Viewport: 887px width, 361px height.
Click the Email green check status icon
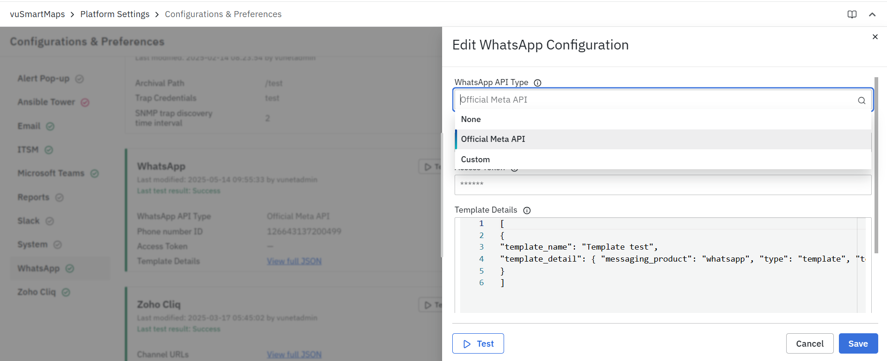point(50,126)
